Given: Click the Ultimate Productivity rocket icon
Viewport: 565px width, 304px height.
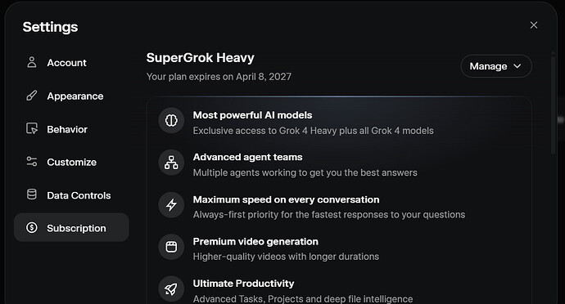Looking at the screenshot, I should 171,289.
